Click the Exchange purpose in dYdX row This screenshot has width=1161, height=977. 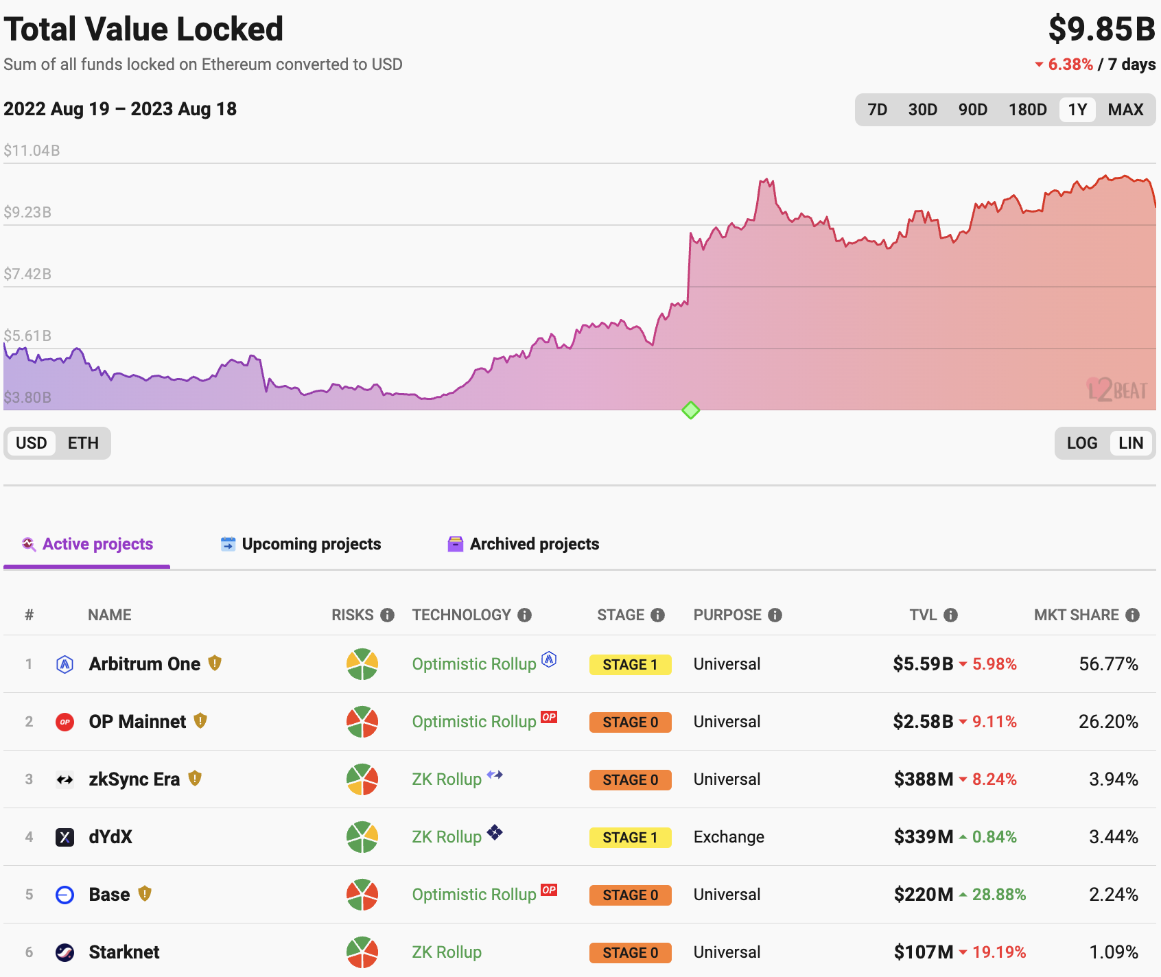click(729, 837)
